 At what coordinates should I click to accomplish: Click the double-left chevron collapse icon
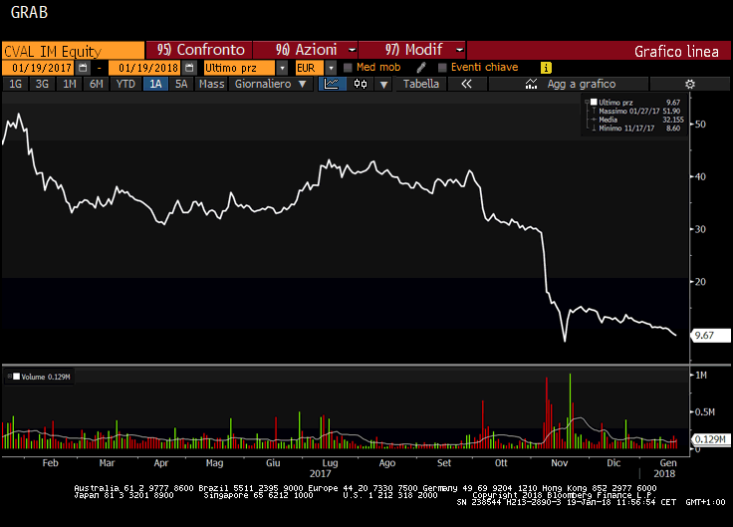pos(466,84)
